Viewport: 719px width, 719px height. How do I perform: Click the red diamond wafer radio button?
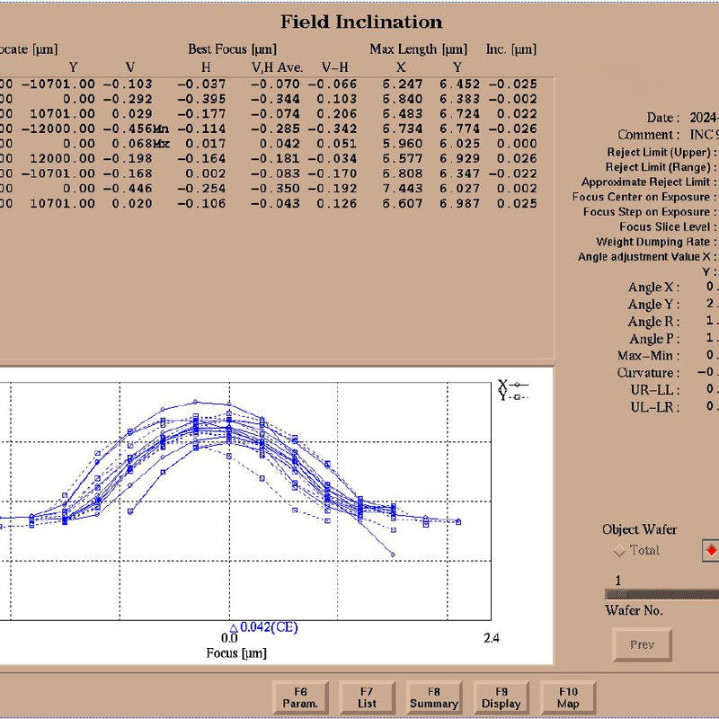point(712,550)
